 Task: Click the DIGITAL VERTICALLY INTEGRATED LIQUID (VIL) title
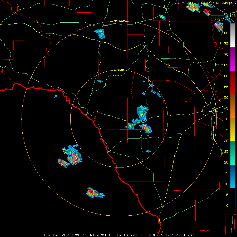tap(92, 235)
